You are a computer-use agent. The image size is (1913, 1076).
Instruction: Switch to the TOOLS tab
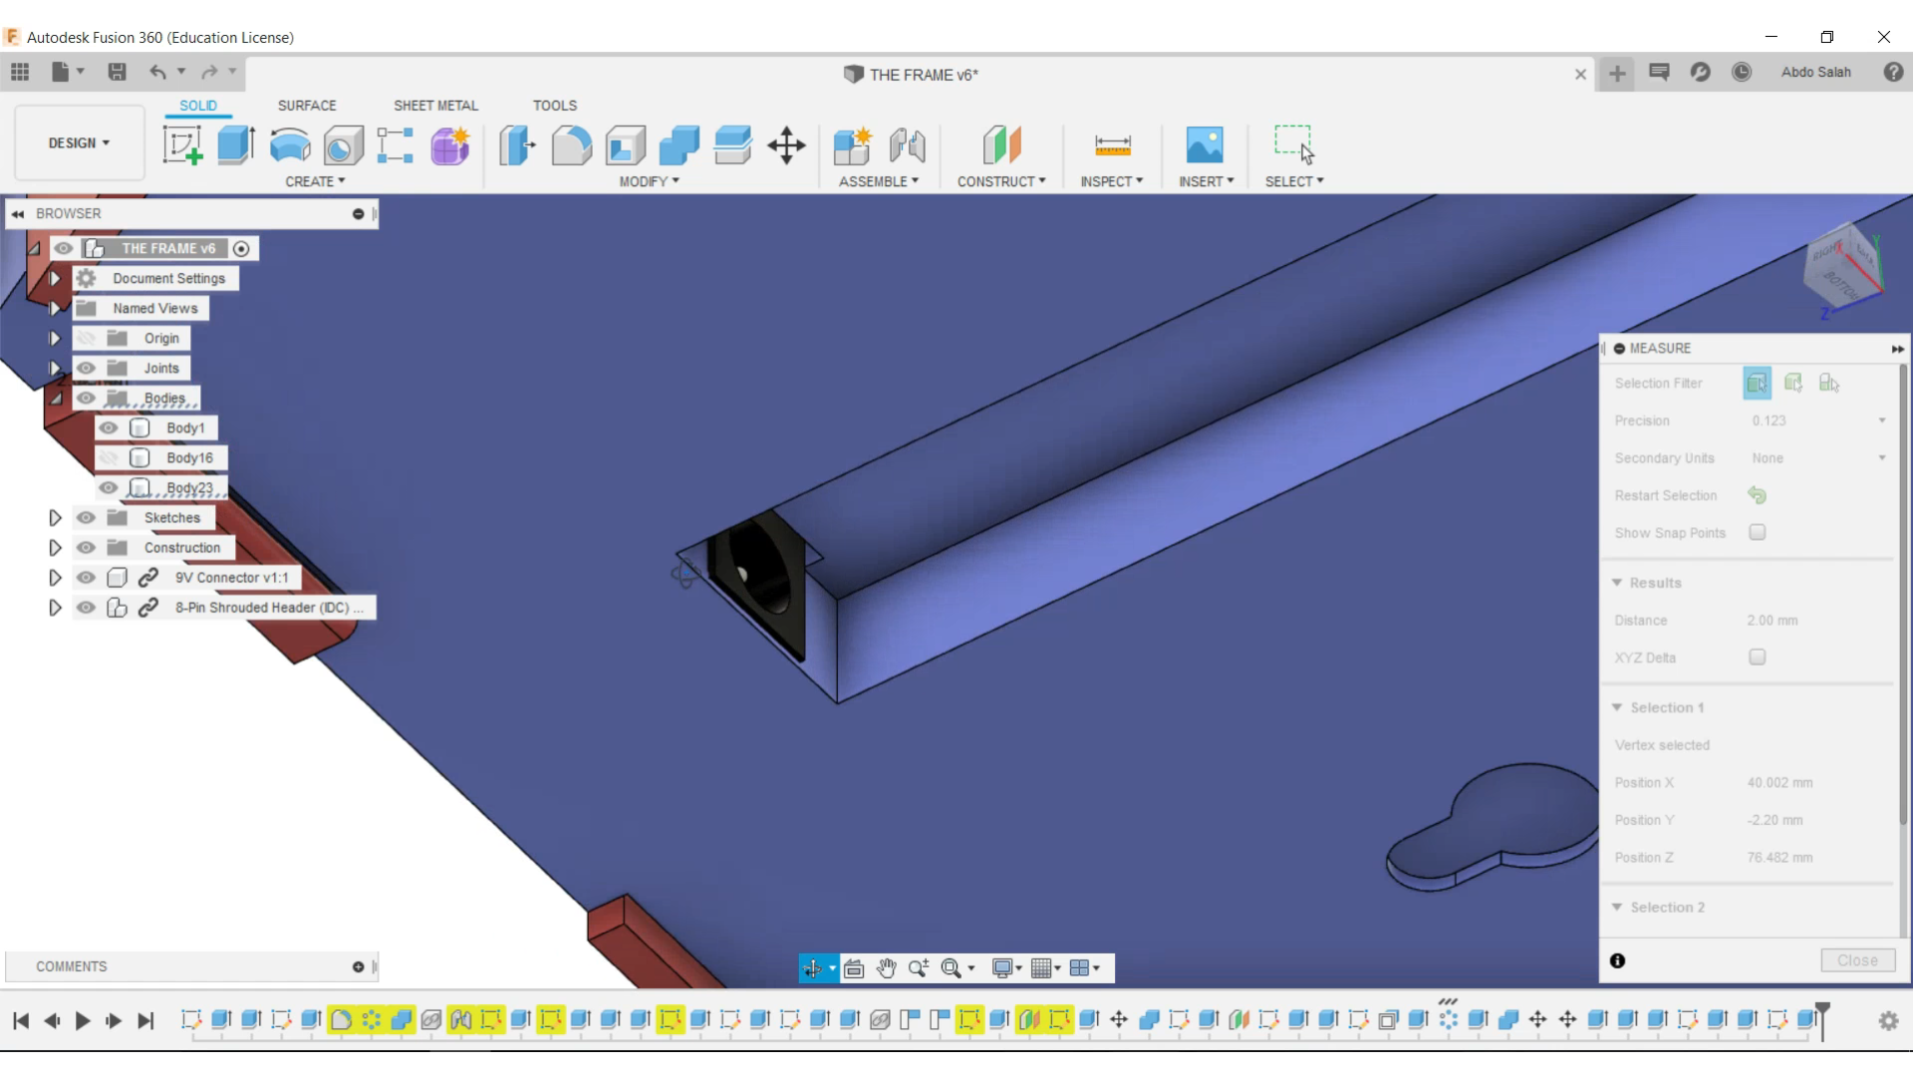click(x=555, y=105)
